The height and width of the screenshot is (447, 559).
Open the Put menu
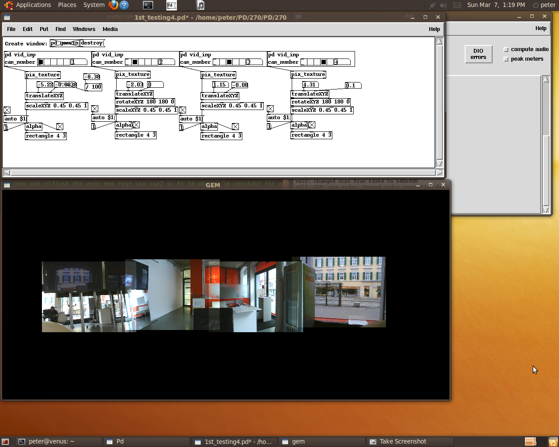pos(44,29)
